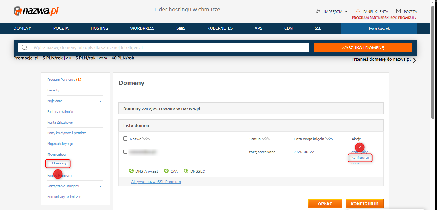This screenshot has height=210, width=437.
Task: Click the CAA green shield icon
Action: coord(166,171)
